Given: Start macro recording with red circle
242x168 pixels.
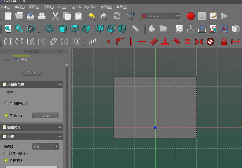Looking at the screenshot, I should [x=191, y=16].
